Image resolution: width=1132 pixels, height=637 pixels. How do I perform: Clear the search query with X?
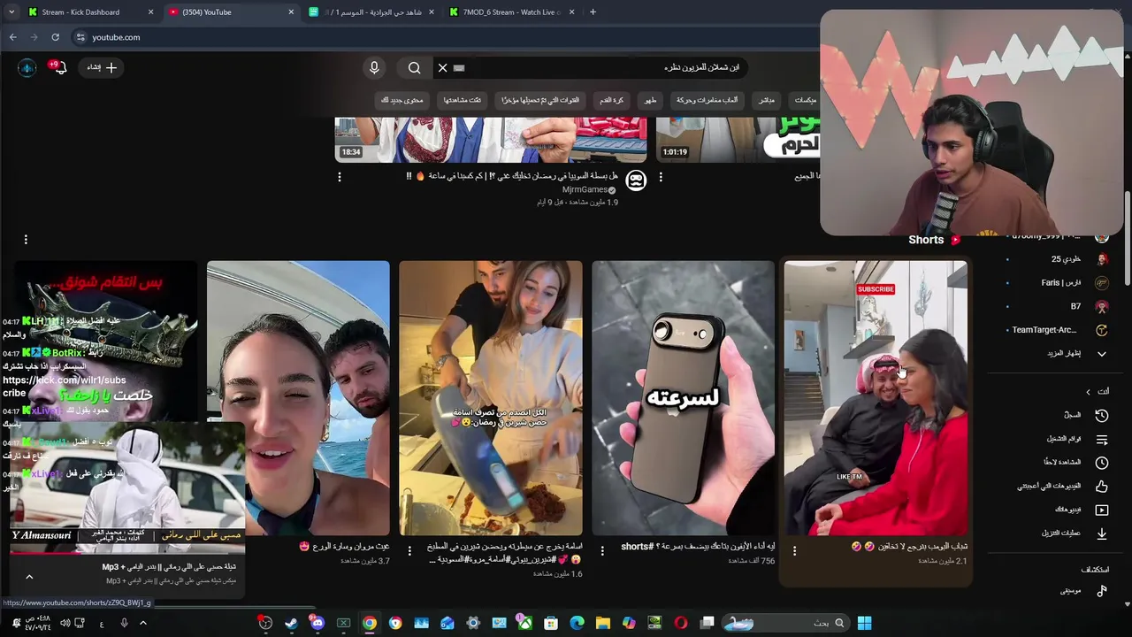click(x=443, y=67)
